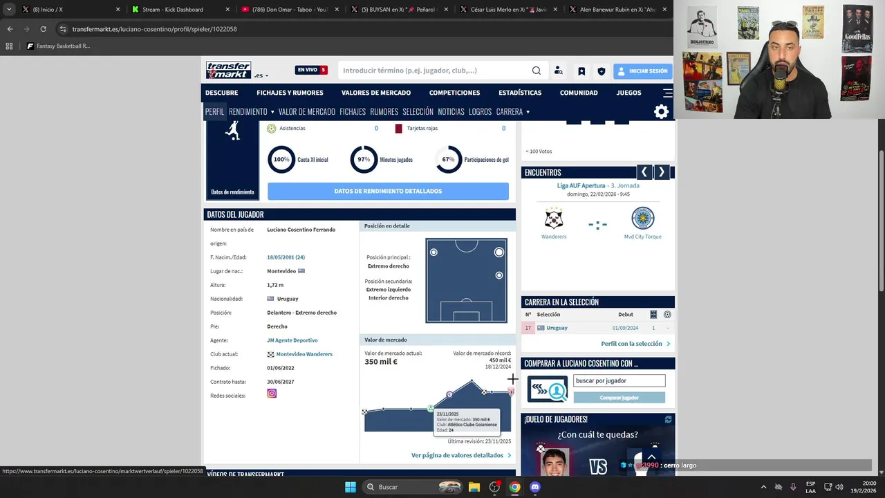
Task: Open the Montevideo Wanderers club link
Action: 304,354
